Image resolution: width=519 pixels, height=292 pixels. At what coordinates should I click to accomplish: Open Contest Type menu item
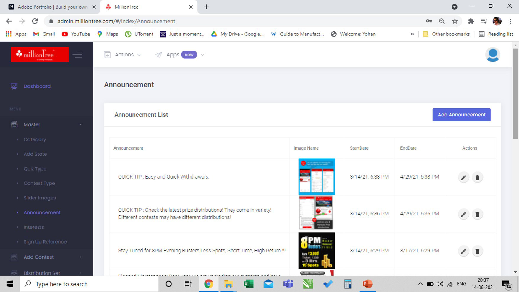coord(39,183)
